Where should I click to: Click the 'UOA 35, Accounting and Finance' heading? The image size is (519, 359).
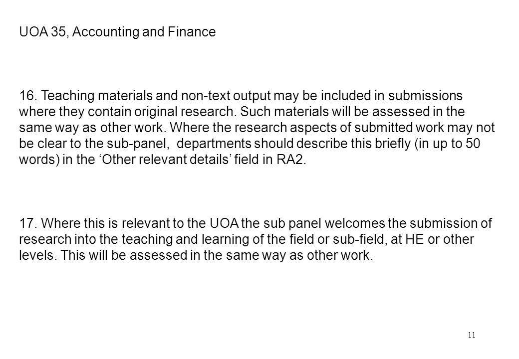(117, 32)
